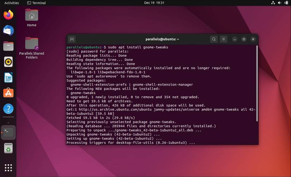Click the 'Building dependency tree... Done' line
This screenshot has height=177, width=291.
tap(100, 60)
